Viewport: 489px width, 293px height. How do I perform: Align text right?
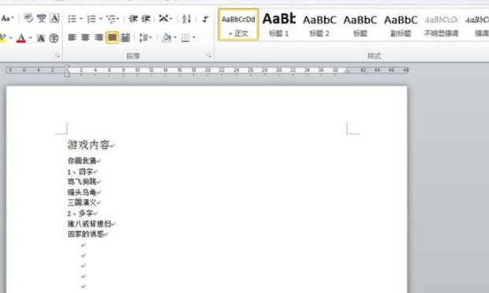[x=99, y=38]
